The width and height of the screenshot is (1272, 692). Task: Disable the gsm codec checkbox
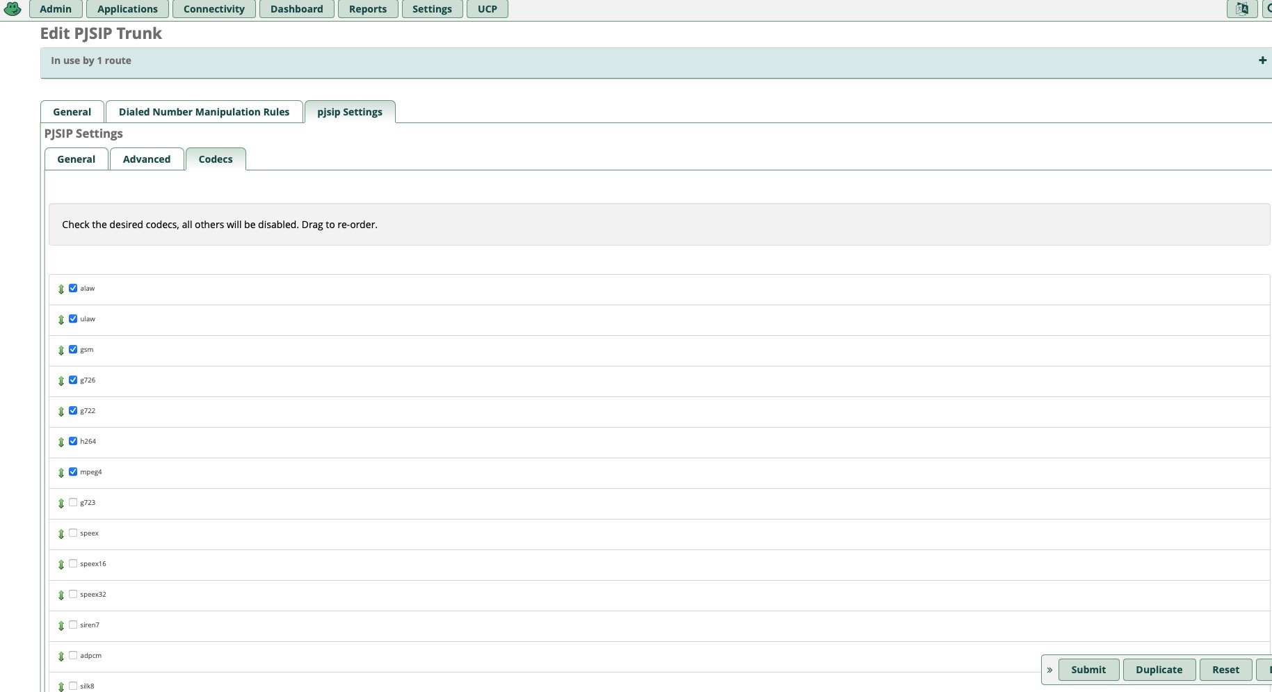(x=73, y=349)
